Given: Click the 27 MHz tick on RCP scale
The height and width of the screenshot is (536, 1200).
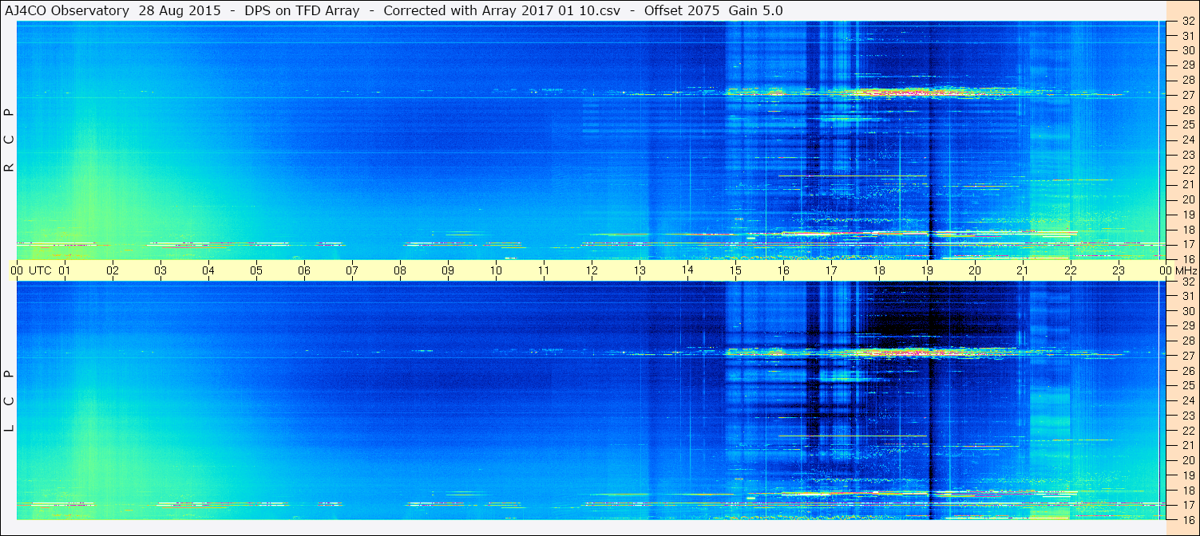Looking at the screenshot, I should pyautogui.click(x=1188, y=95).
